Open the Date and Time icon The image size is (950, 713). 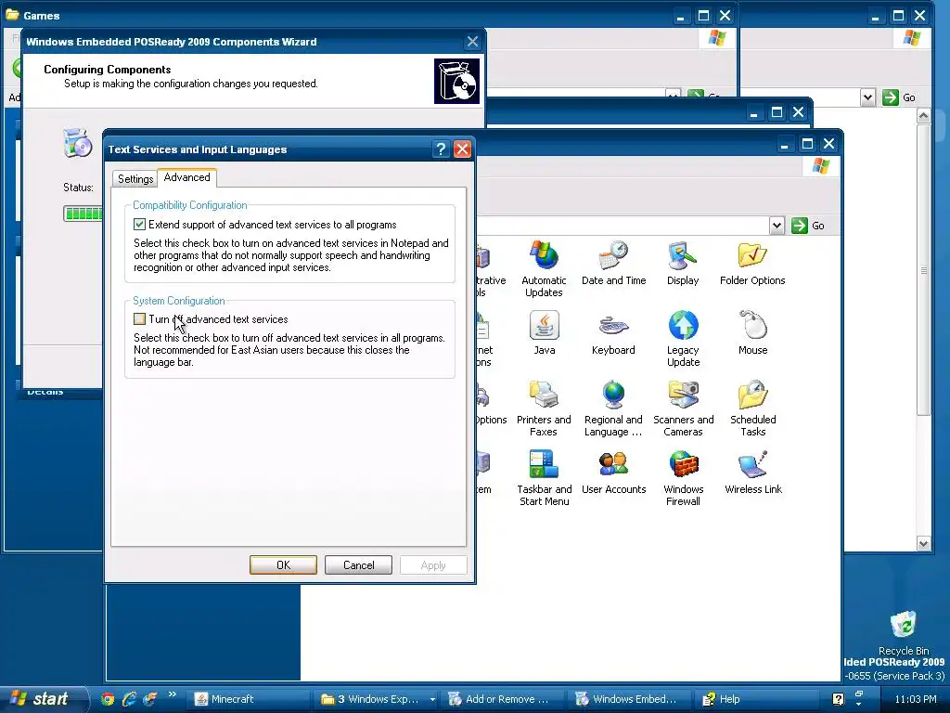[613, 263]
